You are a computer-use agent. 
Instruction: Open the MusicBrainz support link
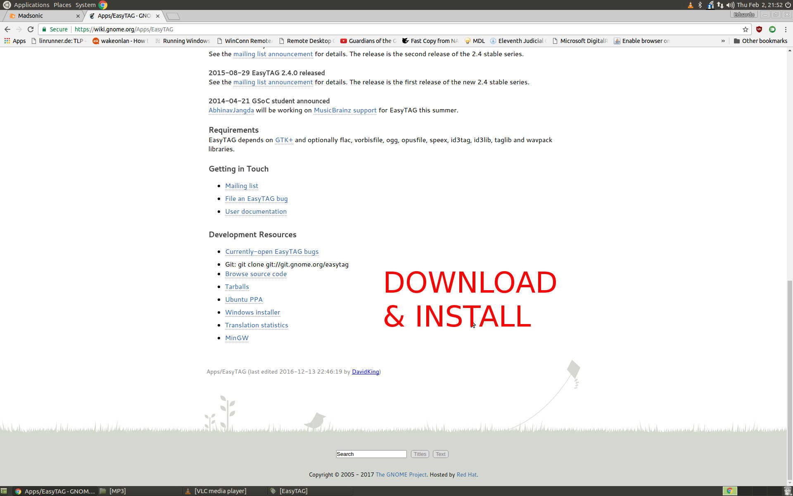click(x=345, y=110)
